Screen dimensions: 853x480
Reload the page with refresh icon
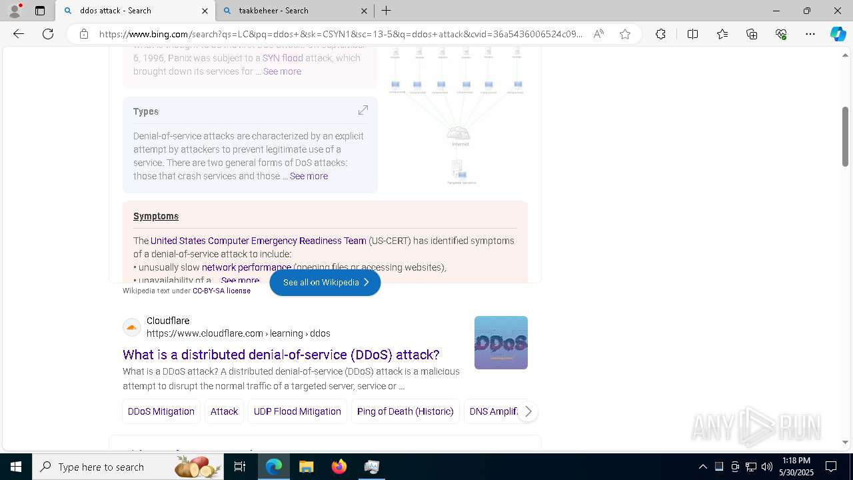click(48, 34)
